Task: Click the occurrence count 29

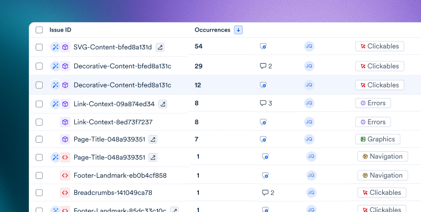Action: [x=198, y=66]
